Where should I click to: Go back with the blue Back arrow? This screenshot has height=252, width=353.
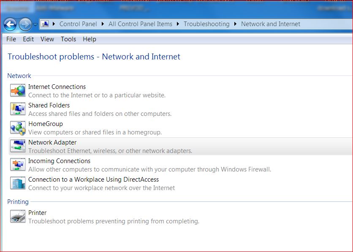point(11,24)
